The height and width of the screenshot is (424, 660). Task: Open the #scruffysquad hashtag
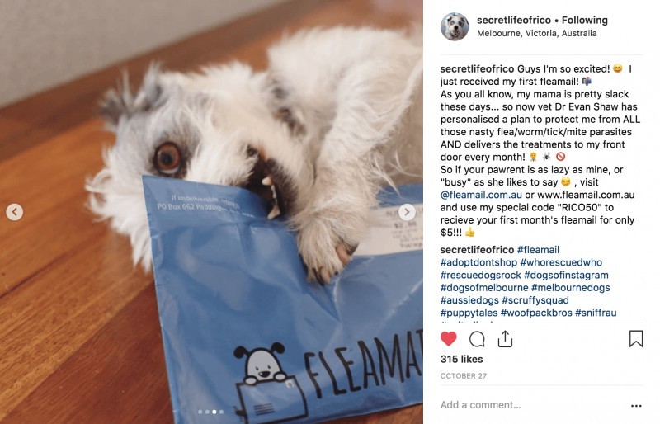tap(535, 300)
